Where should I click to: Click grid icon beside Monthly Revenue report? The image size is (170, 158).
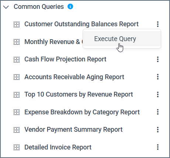click(x=17, y=42)
